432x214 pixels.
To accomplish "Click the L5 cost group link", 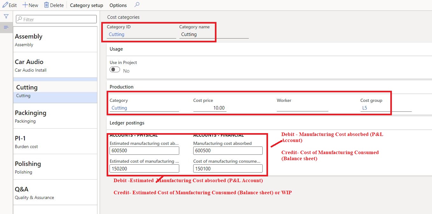I will click(365, 108).
